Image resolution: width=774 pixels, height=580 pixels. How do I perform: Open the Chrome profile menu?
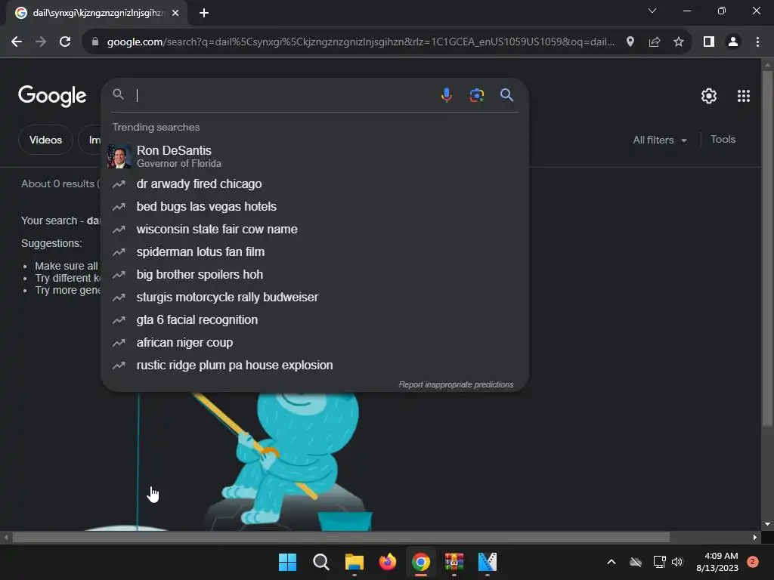click(x=733, y=42)
